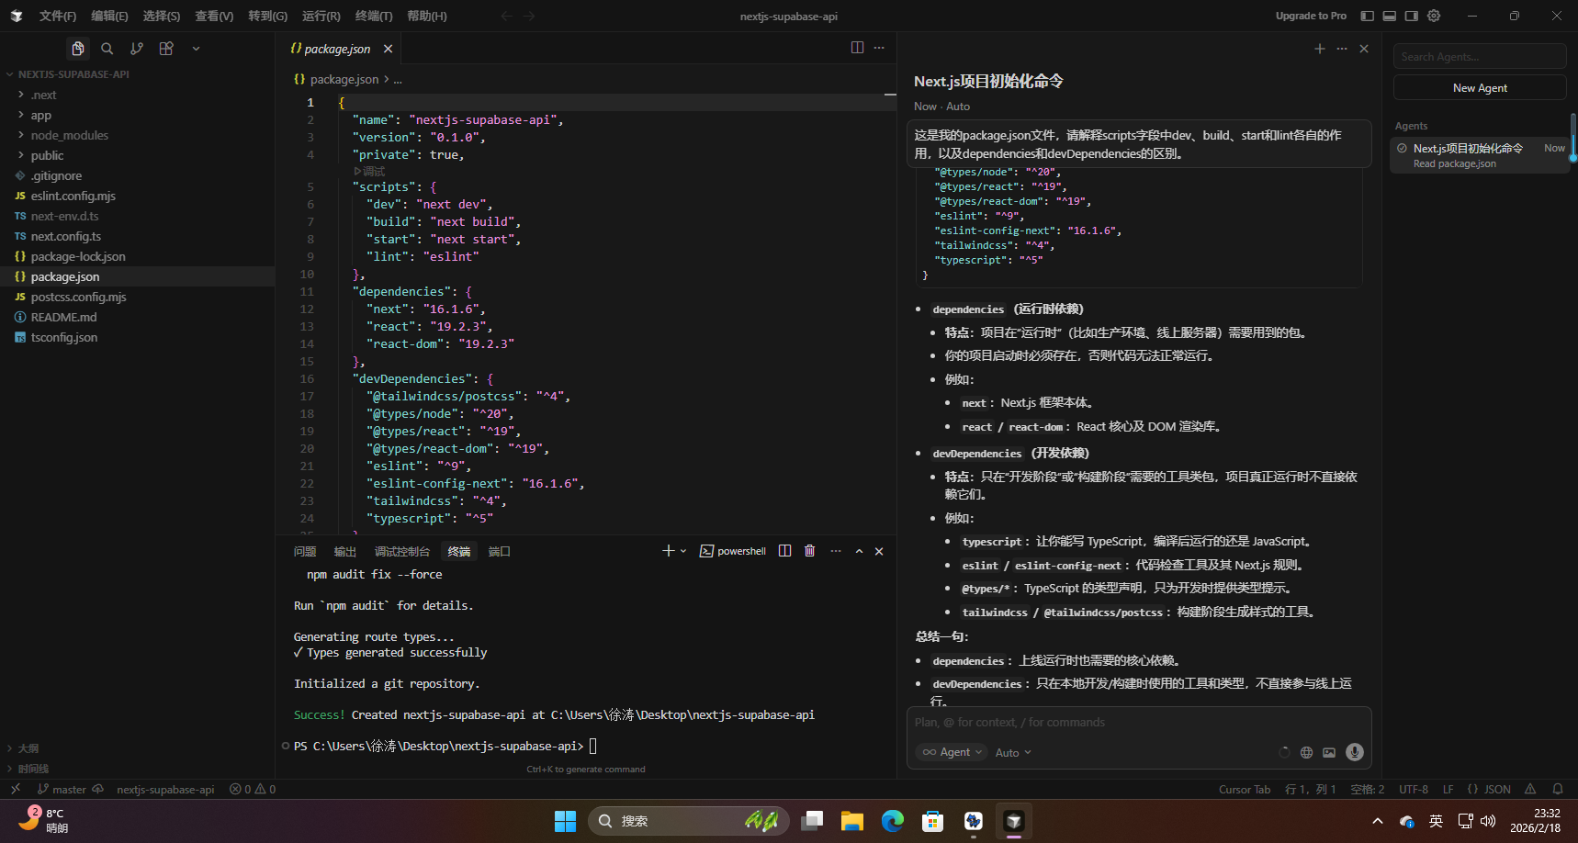
Task: Open notifications bell in status bar
Action: tap(1558, 789)
